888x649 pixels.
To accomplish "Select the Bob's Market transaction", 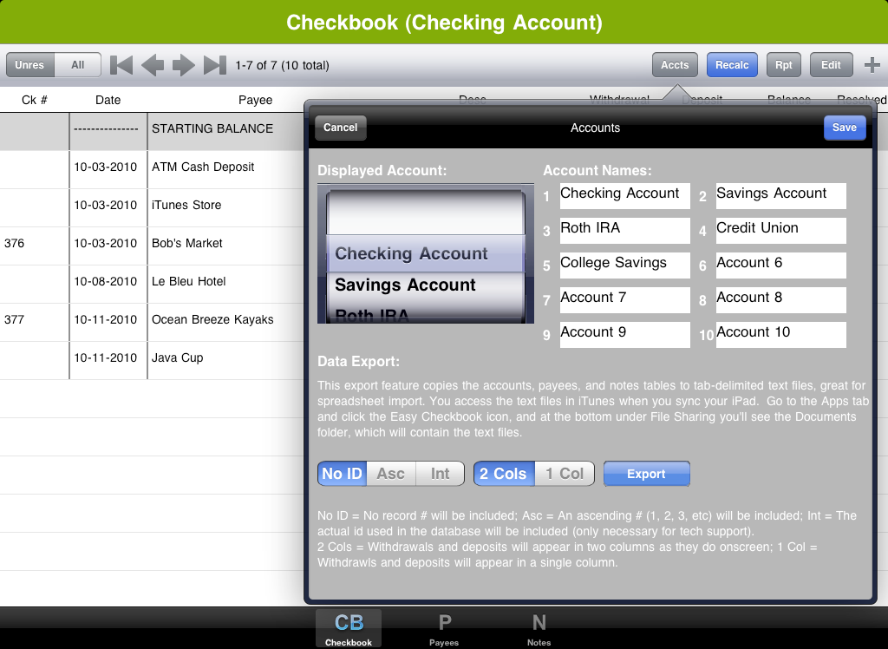I will pyautogui.click(x=152, y=245).
